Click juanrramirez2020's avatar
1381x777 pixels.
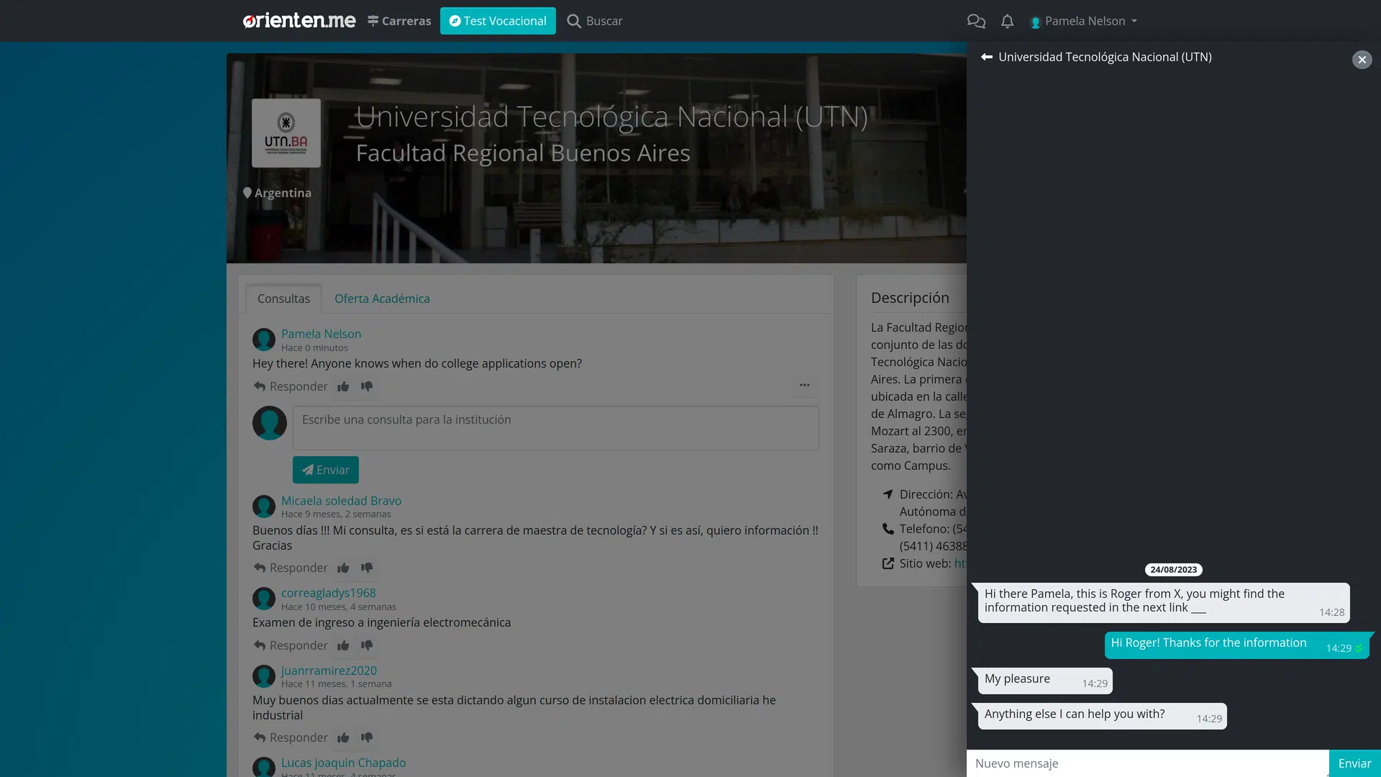point(264,676)
